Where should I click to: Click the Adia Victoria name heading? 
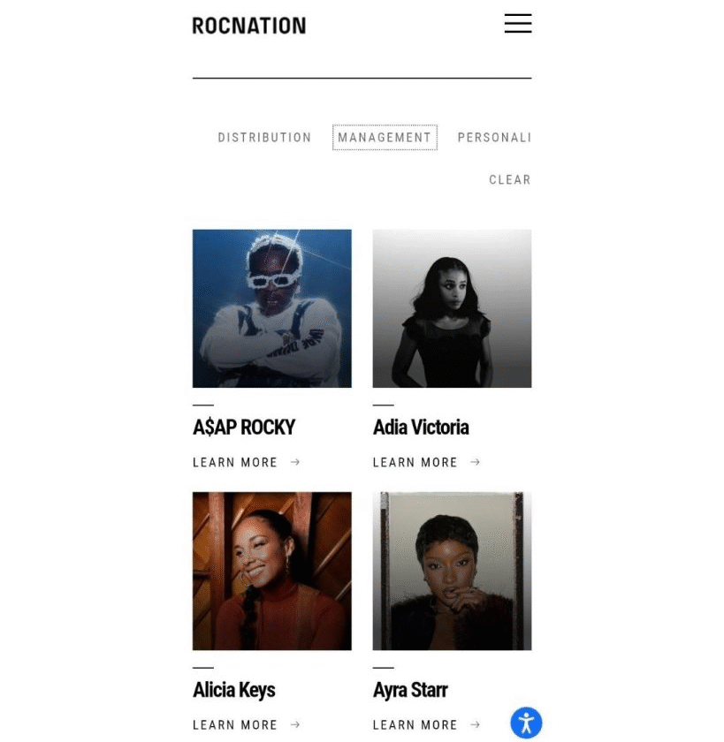[x=421, y=427]
